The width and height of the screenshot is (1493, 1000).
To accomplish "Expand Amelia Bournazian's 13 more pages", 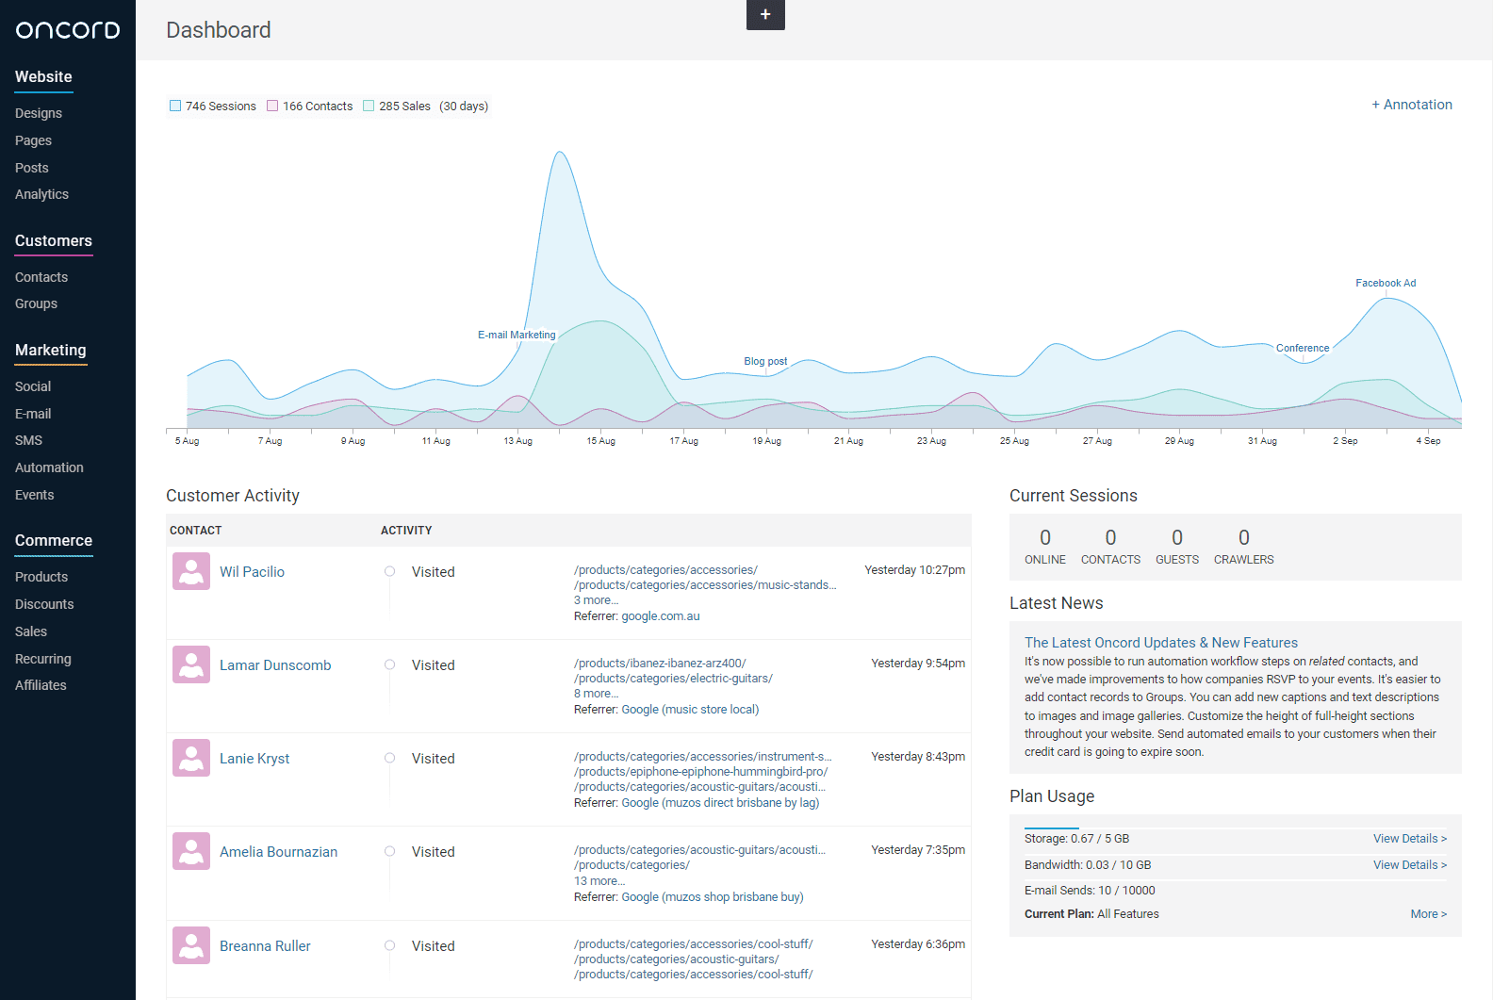I will click(x=599, y=881).
